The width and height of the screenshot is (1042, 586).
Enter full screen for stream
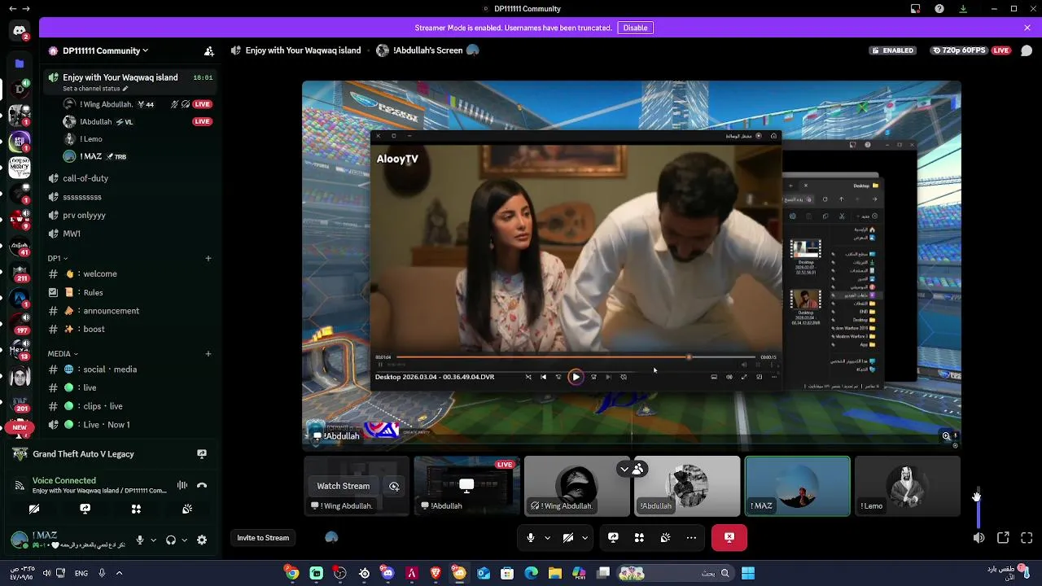1027,538
